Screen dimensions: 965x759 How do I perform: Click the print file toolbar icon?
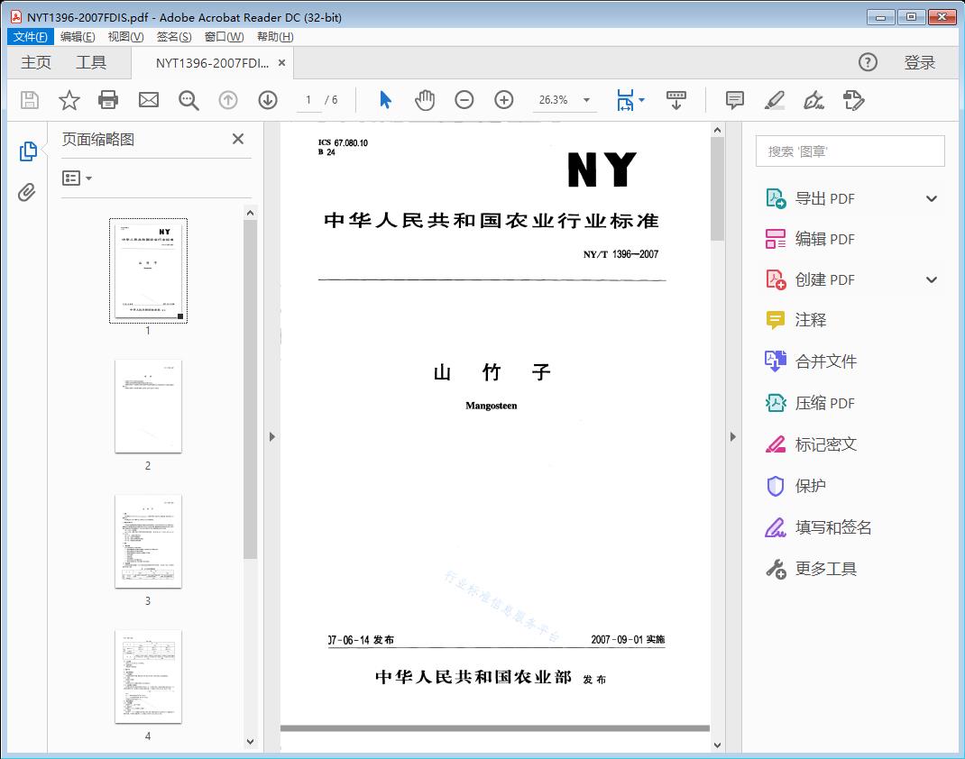108,100
